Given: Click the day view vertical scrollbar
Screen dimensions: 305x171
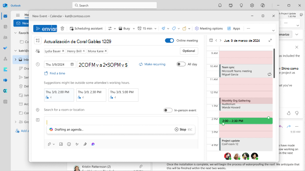Looking at the screenshot, I should (274, 63).
